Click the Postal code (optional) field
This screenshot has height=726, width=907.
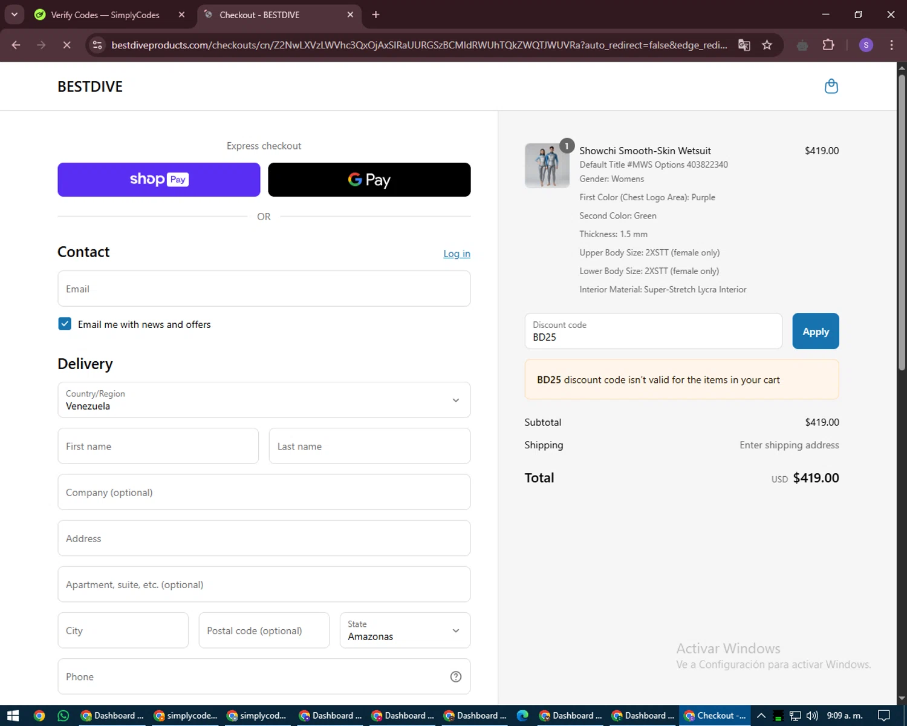264,630
